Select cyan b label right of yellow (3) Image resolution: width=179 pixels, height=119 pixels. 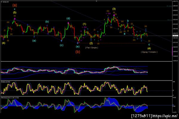(128, 21)
